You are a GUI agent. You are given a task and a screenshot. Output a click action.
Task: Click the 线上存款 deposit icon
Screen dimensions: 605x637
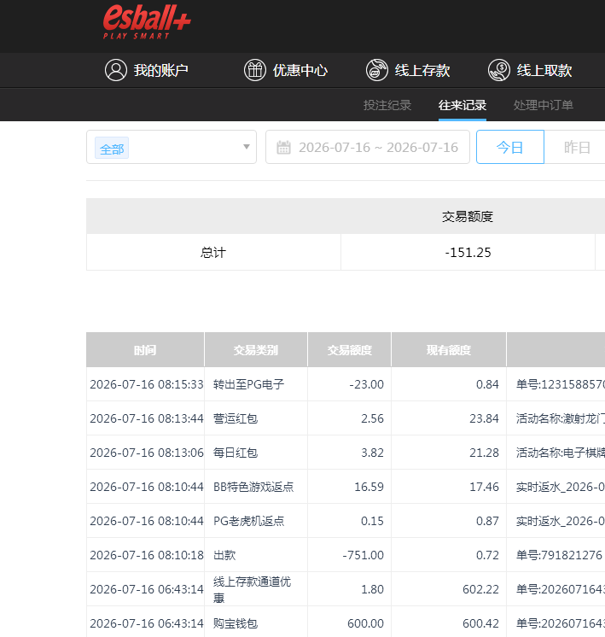(x=377, y=70)
